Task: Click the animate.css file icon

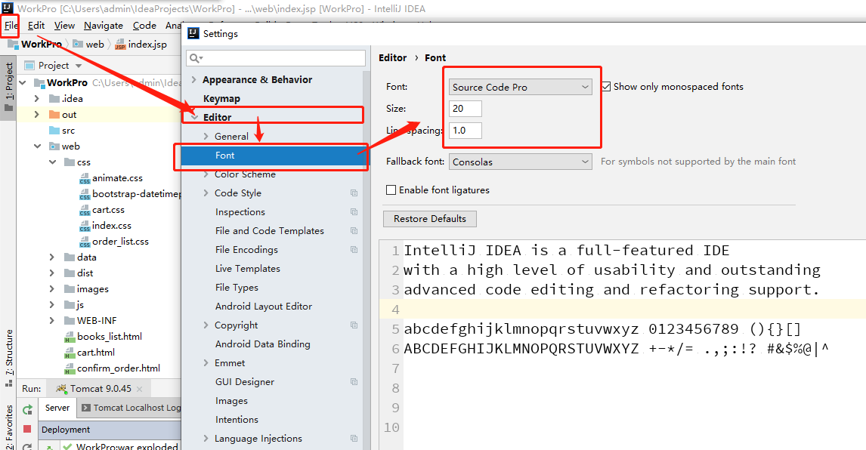Action: (x=85, y=178)
